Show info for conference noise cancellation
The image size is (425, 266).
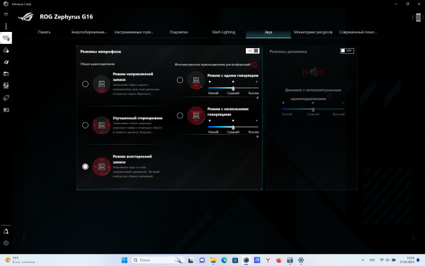point(254,65)
